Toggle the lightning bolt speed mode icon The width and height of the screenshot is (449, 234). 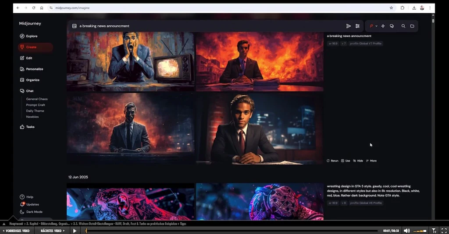coord(383,26)
